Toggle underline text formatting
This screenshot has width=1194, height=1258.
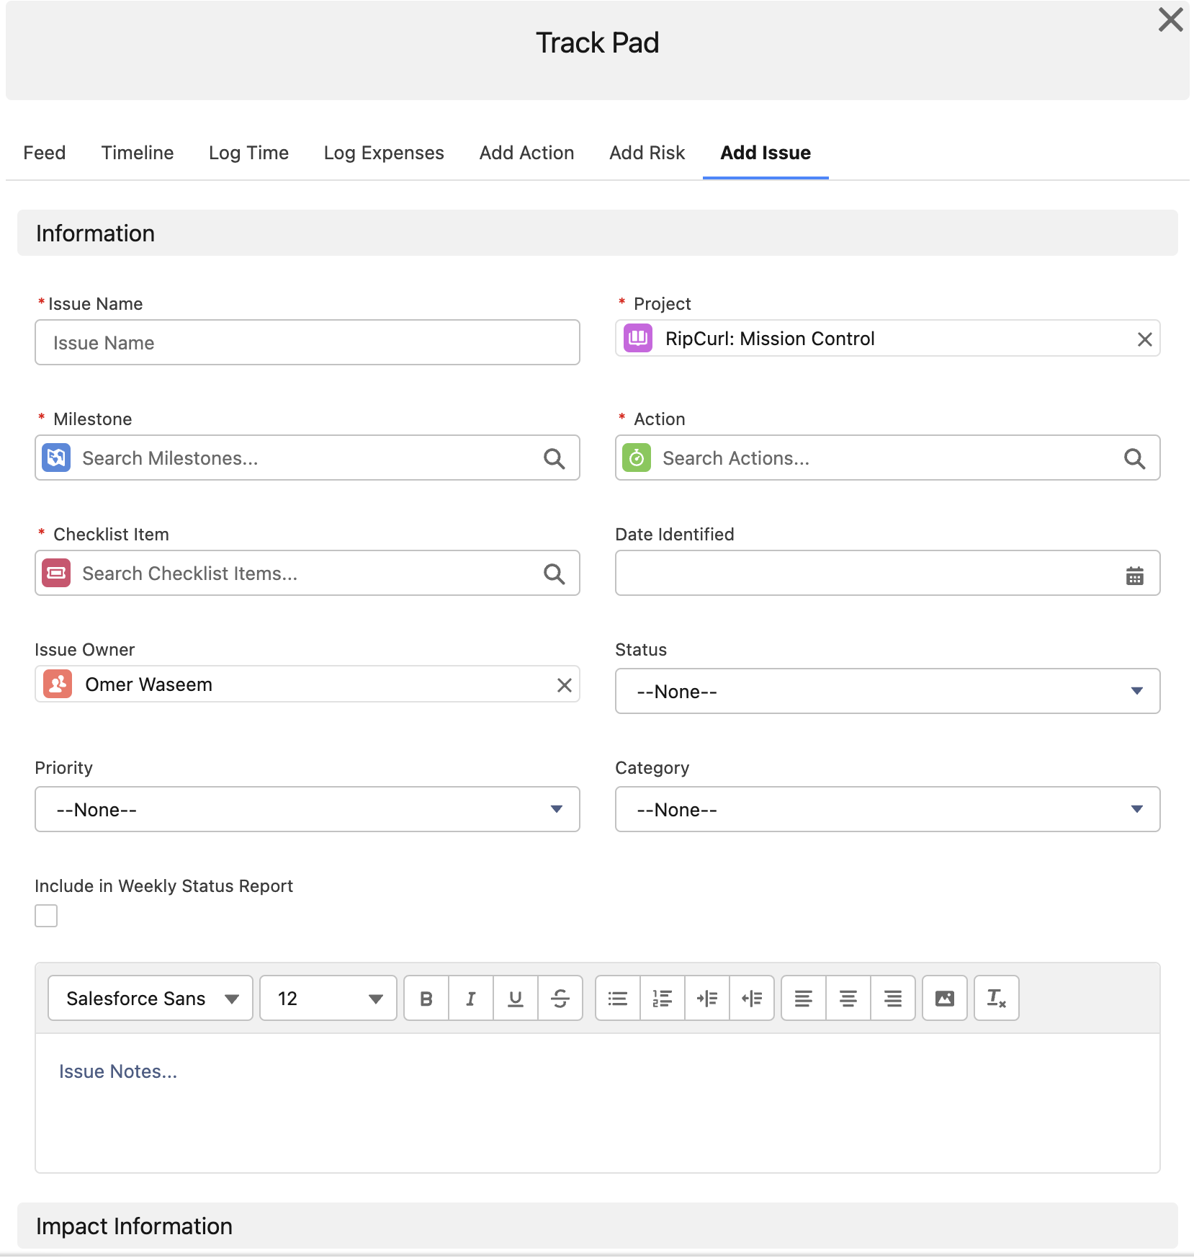click(x=516, y=999)
